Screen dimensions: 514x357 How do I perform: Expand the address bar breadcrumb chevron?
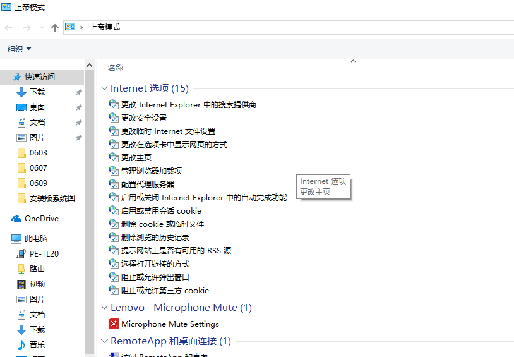(81, 27)
